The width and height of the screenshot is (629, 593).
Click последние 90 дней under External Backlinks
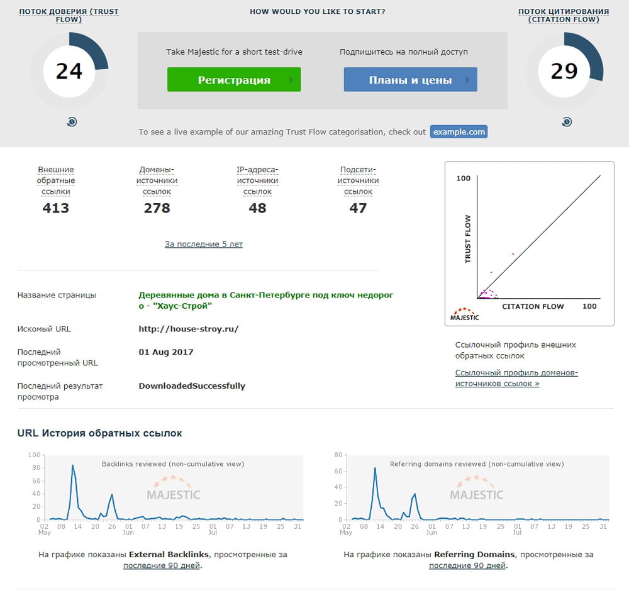point(161,565)
